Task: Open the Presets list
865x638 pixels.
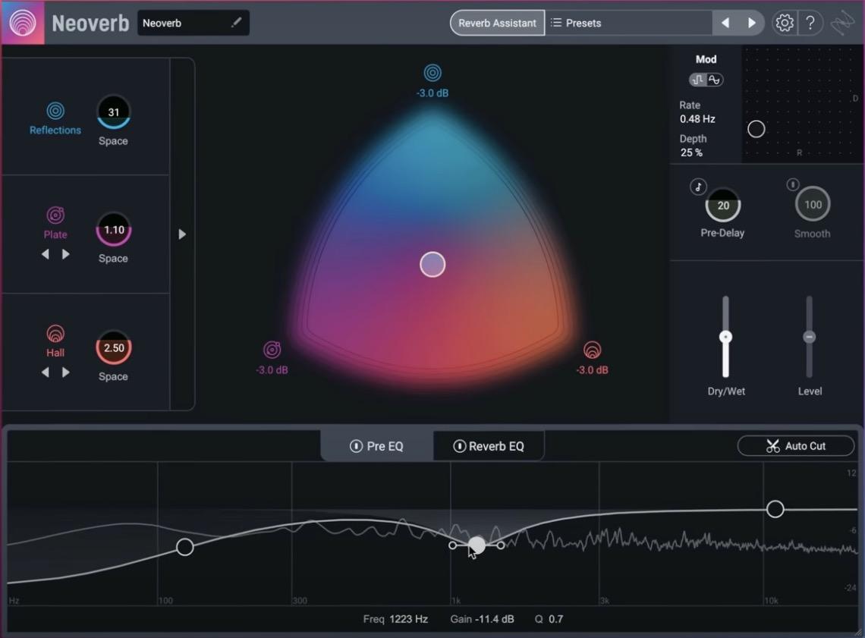Action: 629,24
